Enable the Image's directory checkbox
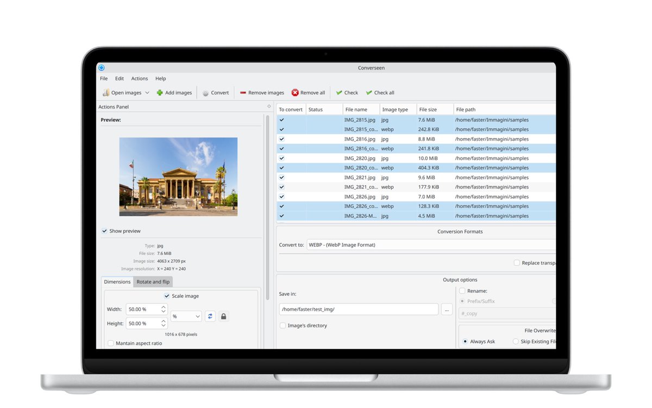 coord(283,325)
